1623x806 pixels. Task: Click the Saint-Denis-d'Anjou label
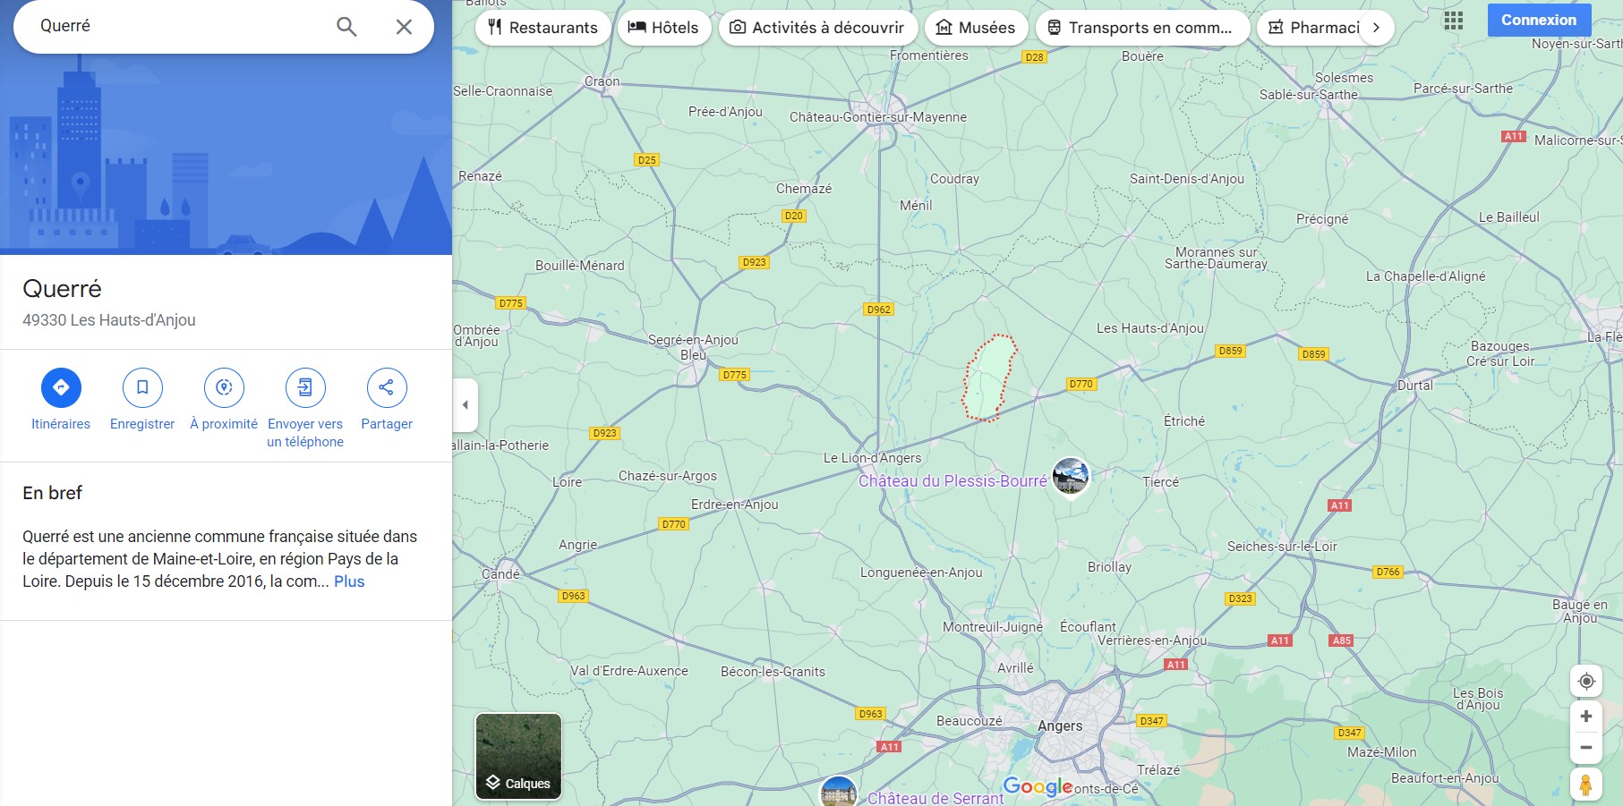[1187, 179]
